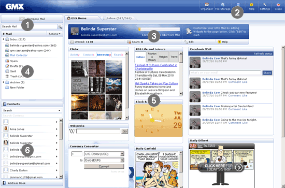Select Flickr Activity tab
This screenshot has width=285, height=188.
(75, 55)
